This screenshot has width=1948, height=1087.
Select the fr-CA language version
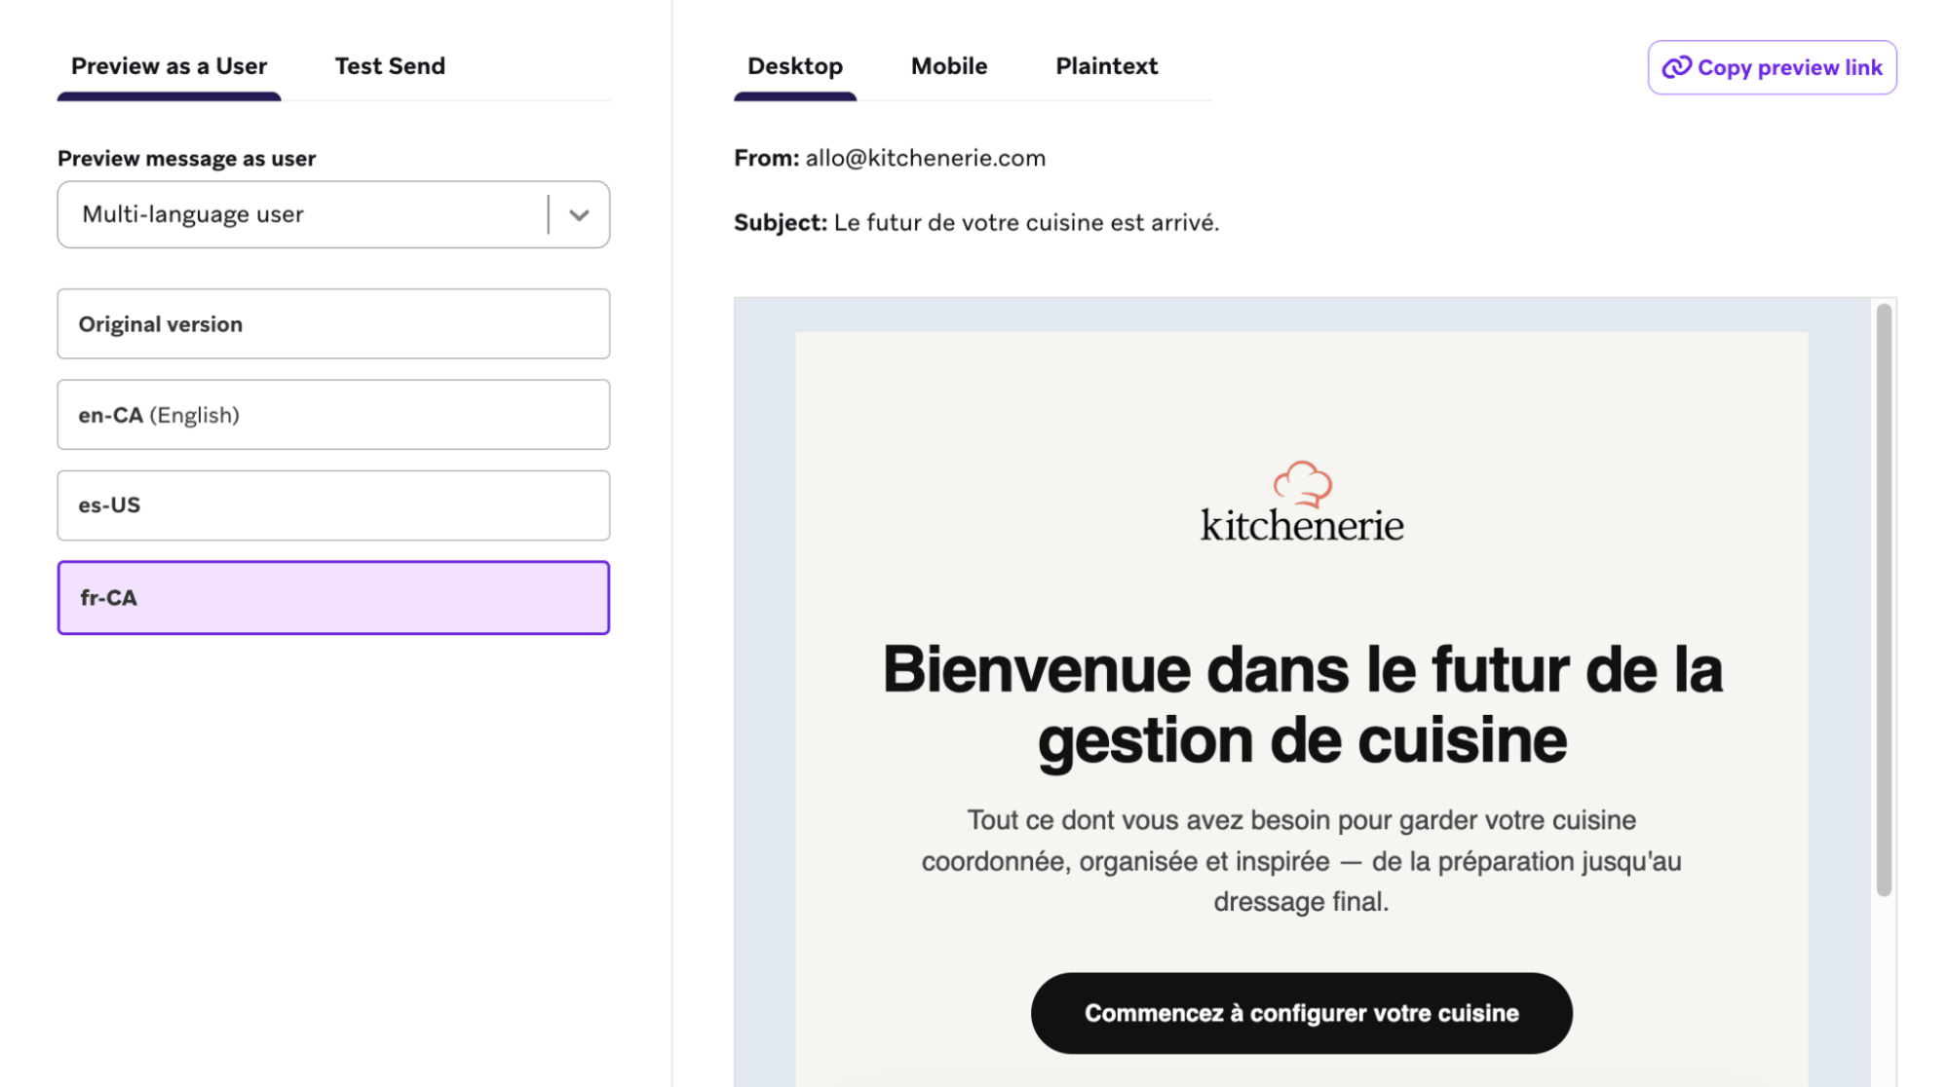tap(333, 597)
